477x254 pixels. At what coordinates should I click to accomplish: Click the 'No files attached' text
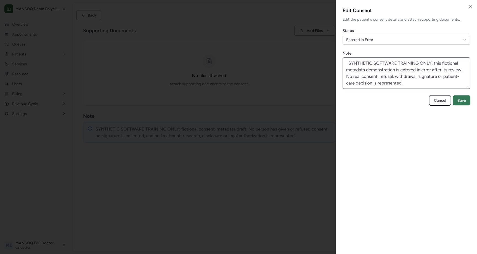tap(209, 76)
